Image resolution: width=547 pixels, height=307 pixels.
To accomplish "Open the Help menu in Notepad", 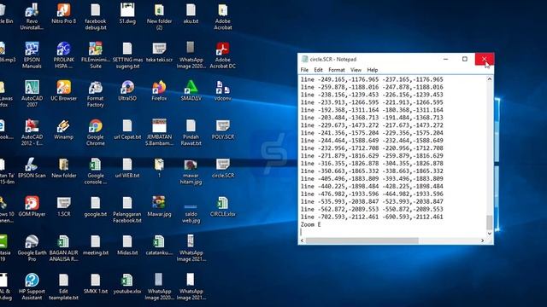I will click(x=373, y=70).
